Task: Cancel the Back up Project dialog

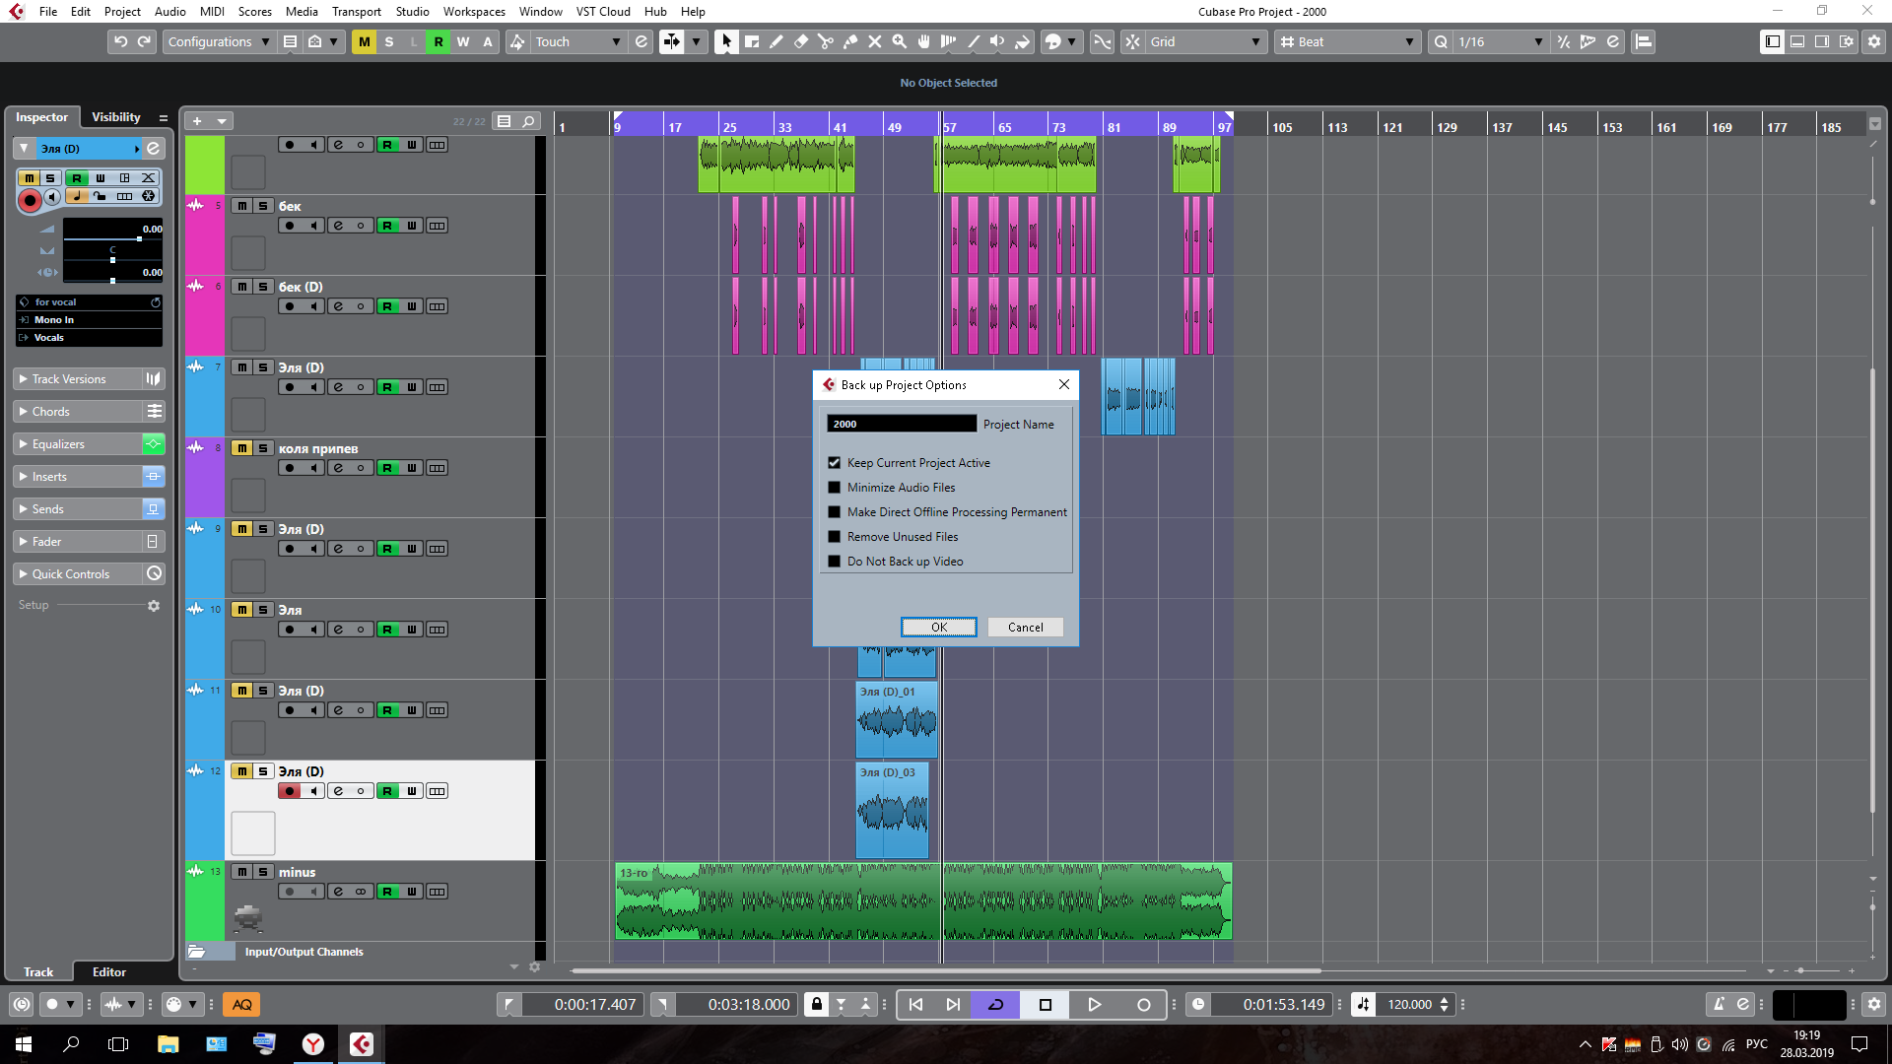Action: [x=1025, y=628]
